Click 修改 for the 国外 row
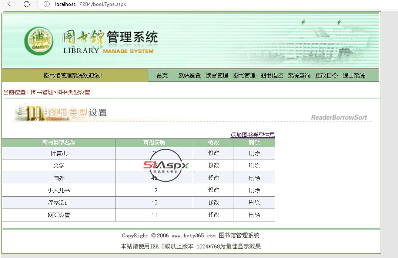The height and width of the screenshot is (258, 398). tap(214, 178)
